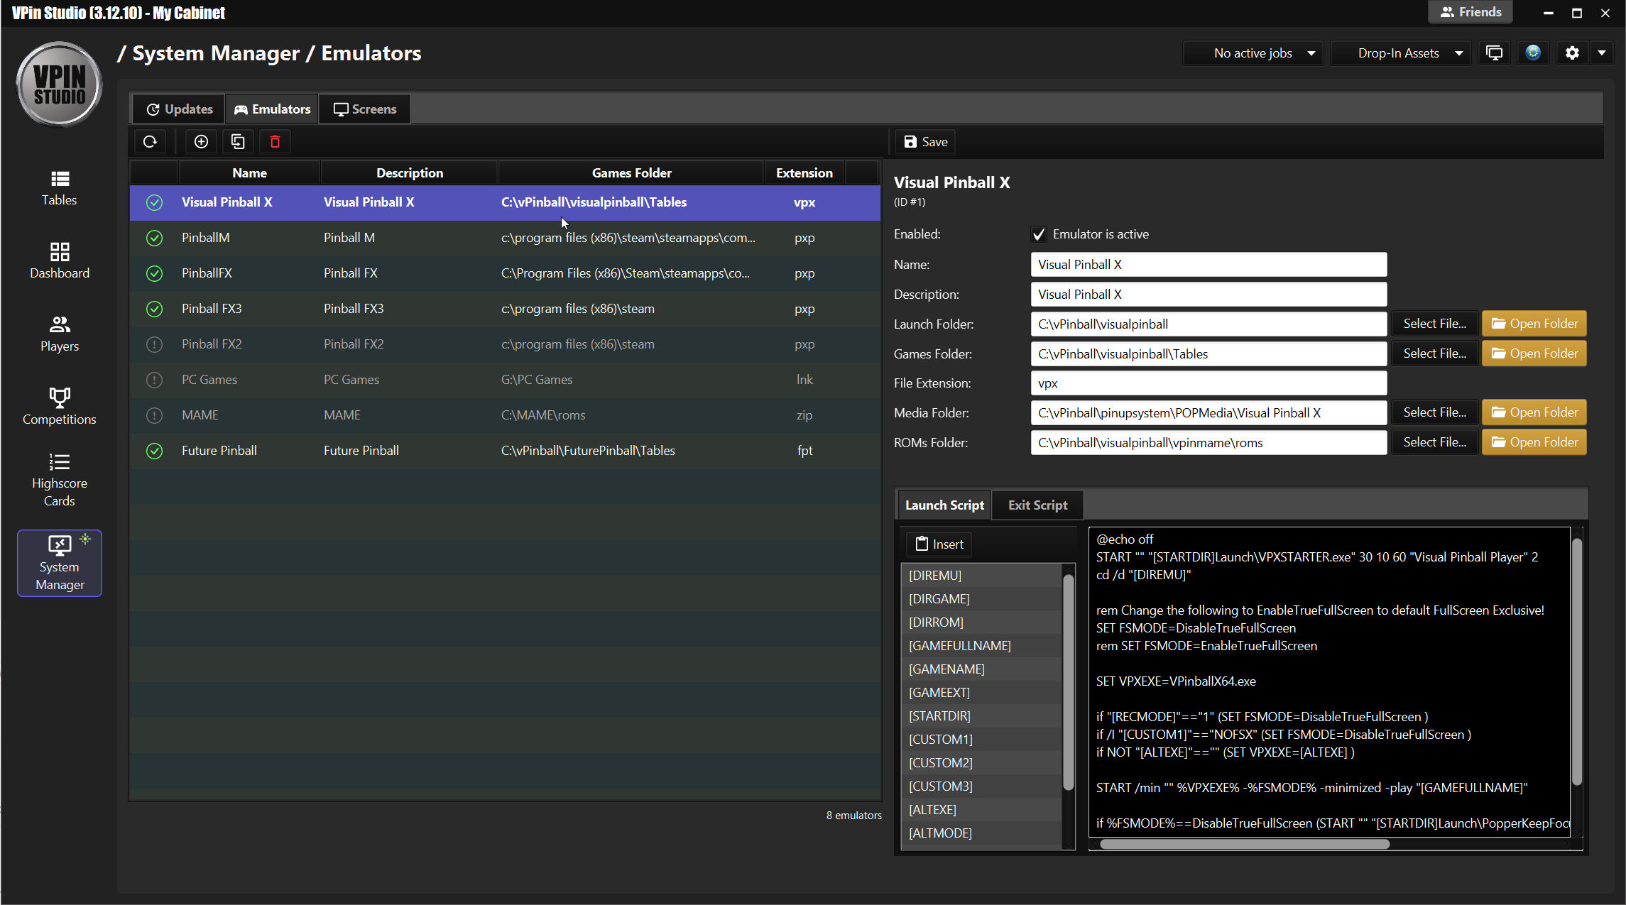This screenshot has width=1626, height=905.
Task: Expand the arrow next to preferences gear
Action: (x=1602, y=53)
